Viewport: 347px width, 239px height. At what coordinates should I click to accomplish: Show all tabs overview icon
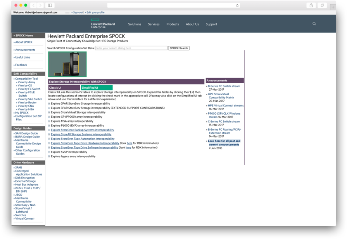coord(322,5)
